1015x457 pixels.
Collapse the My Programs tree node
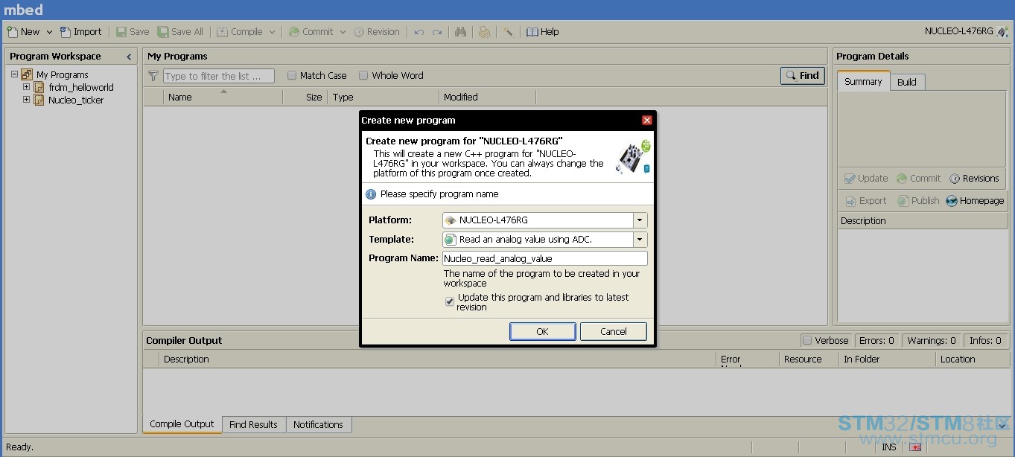point(14,74)
